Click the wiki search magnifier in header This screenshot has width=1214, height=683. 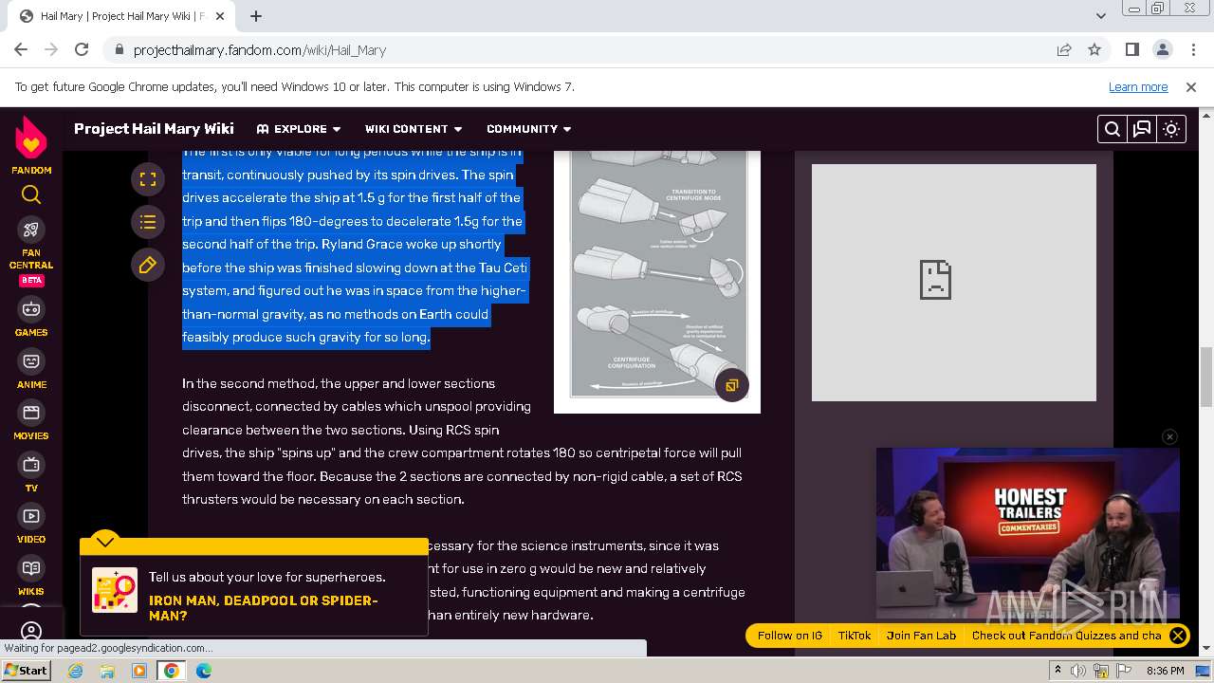[x=1113, y=129]
